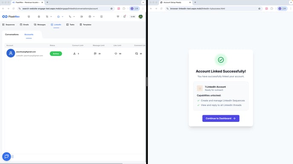Open Chrome profile chip in Account Setup window
Screen dimensions: 293x164
tap(282, 8)
